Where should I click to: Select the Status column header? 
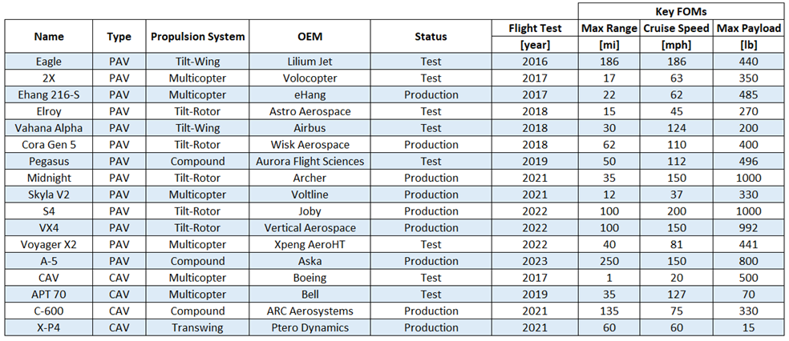click(x=431, y=37)
